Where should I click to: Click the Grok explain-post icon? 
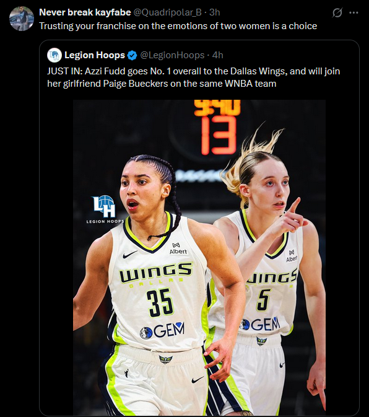pyautogui.click(x=337, y=12)
